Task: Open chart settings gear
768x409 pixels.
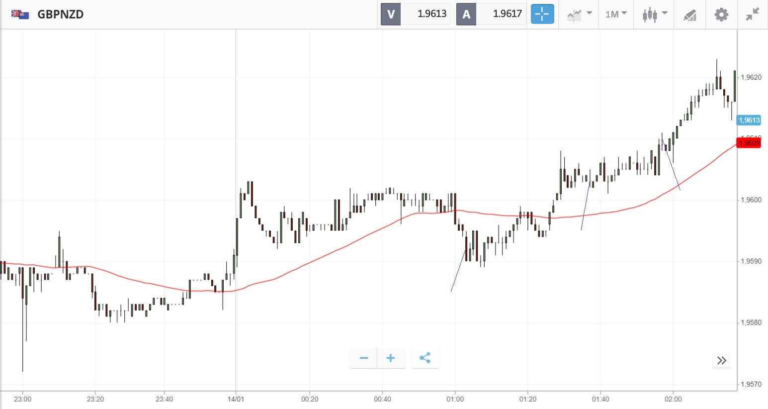Action: pos(721,14)
